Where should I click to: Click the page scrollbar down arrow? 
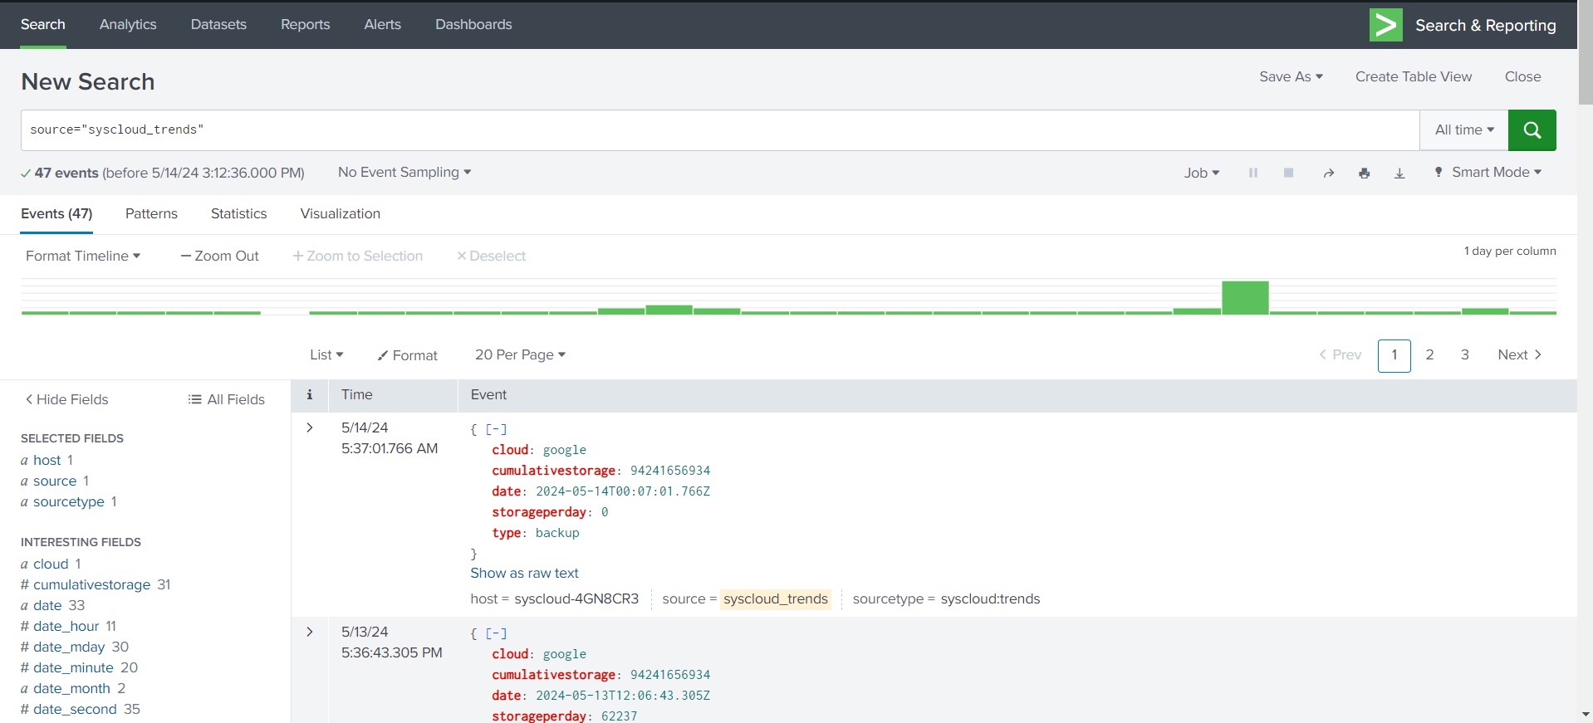[x=1586, y=714]
